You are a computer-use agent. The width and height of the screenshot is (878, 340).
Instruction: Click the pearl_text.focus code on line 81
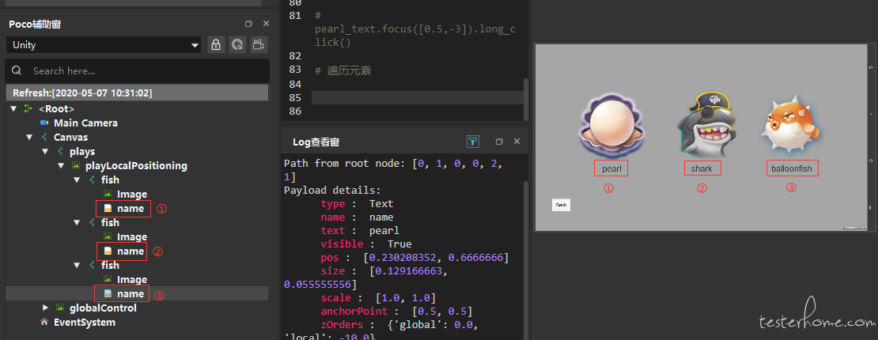[414, 29]
